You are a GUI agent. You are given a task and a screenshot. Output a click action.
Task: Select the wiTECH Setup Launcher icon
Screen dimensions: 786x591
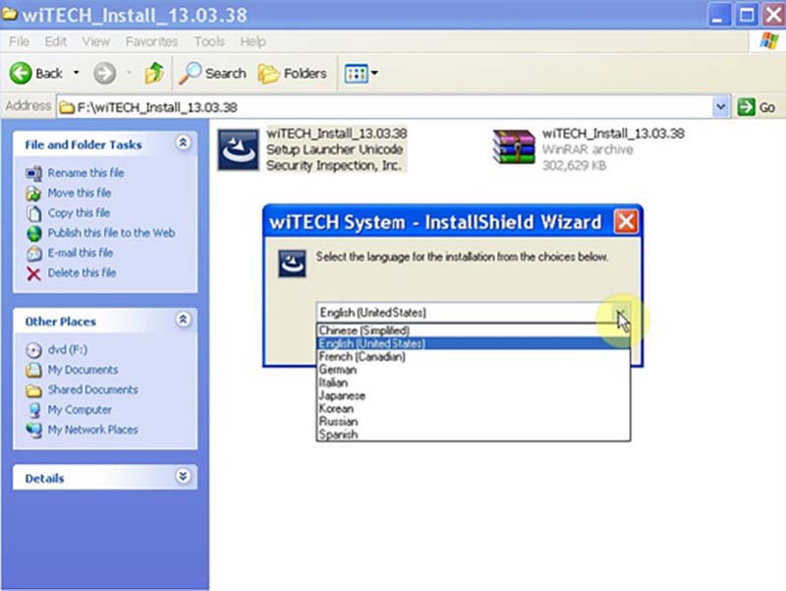point(238,149)
